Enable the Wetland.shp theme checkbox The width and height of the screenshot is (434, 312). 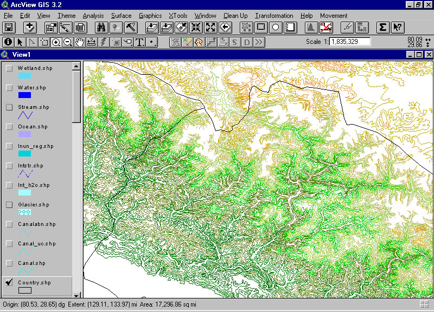tap(9, 68)
